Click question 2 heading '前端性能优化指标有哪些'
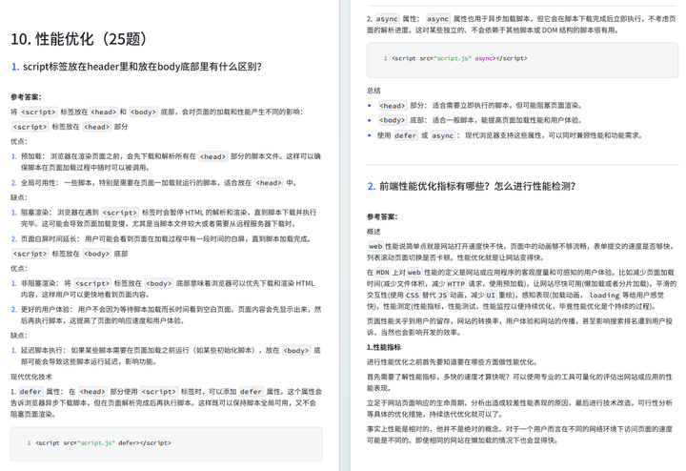686x471 pixels. pos(472,187)
